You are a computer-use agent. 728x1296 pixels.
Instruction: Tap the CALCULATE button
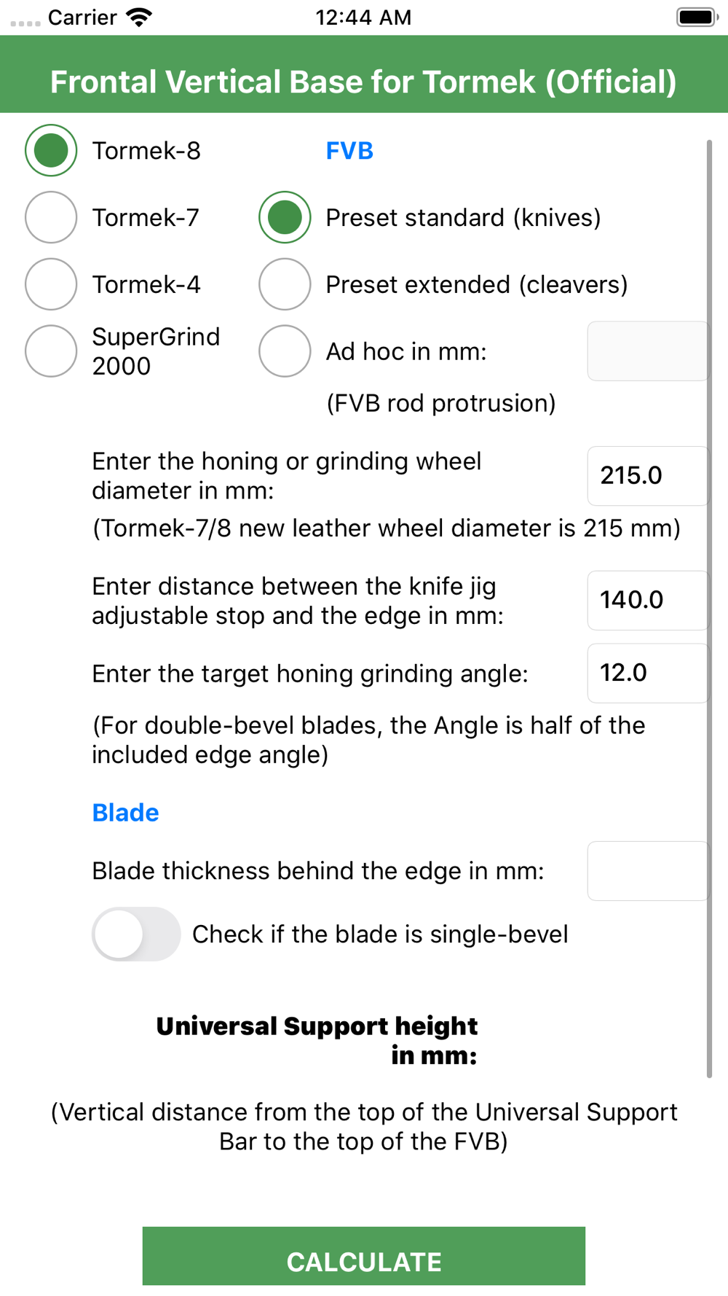[x=364, y=1256]
